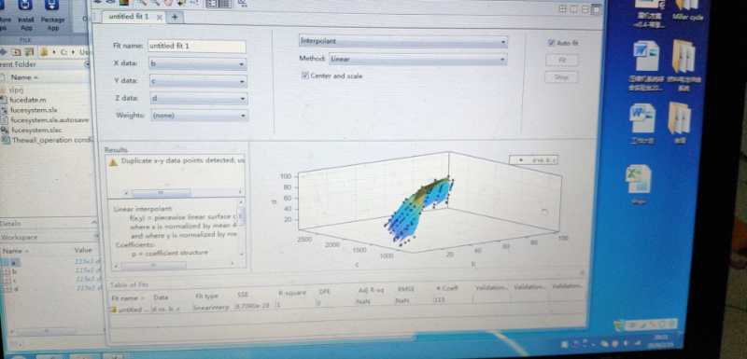
Task: Toggle the Center and scale checkbox
Action: click(305, 76)
